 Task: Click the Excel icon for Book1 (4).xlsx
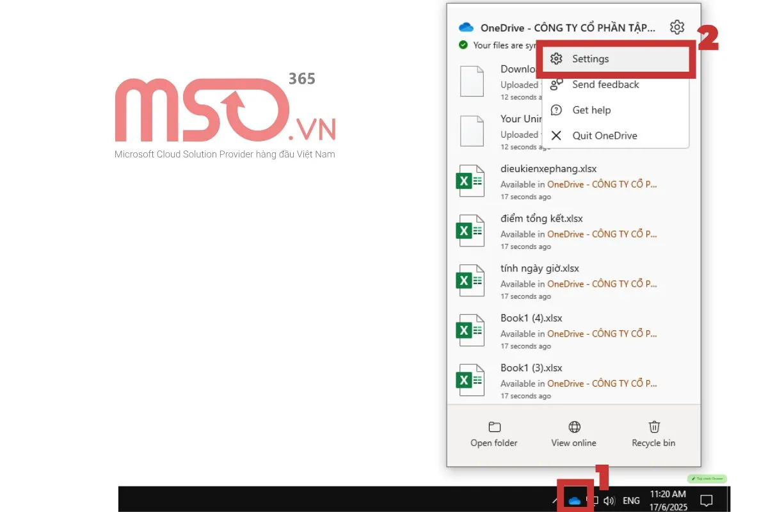point(470,330)
